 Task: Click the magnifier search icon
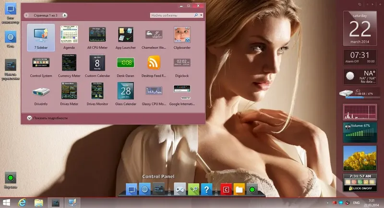click(196, 15)
